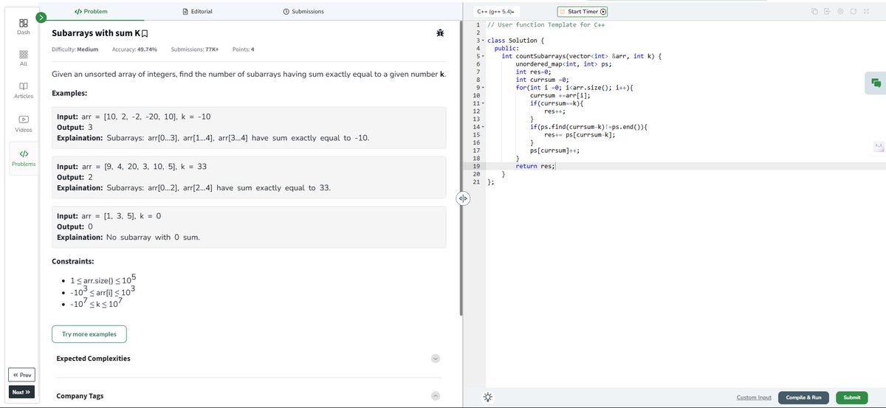Click the first example's 'Output: 3' text

tap(75, 128)
